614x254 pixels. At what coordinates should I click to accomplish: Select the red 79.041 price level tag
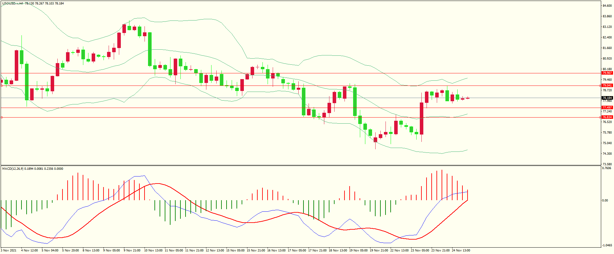[607, 86]
